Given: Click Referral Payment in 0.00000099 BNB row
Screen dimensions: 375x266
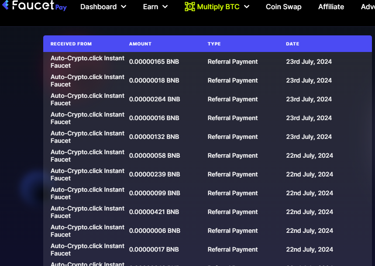Looking at the screenshot, I should pos(233,193).
